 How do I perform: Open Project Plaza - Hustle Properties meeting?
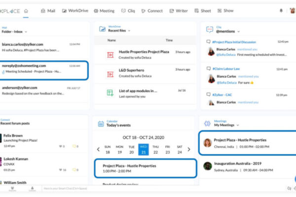[x=248, y=143]
